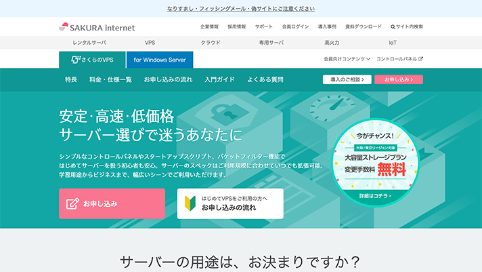Click external link icon beside コントロールパネル
482x272 pixels.
[420, 59]
